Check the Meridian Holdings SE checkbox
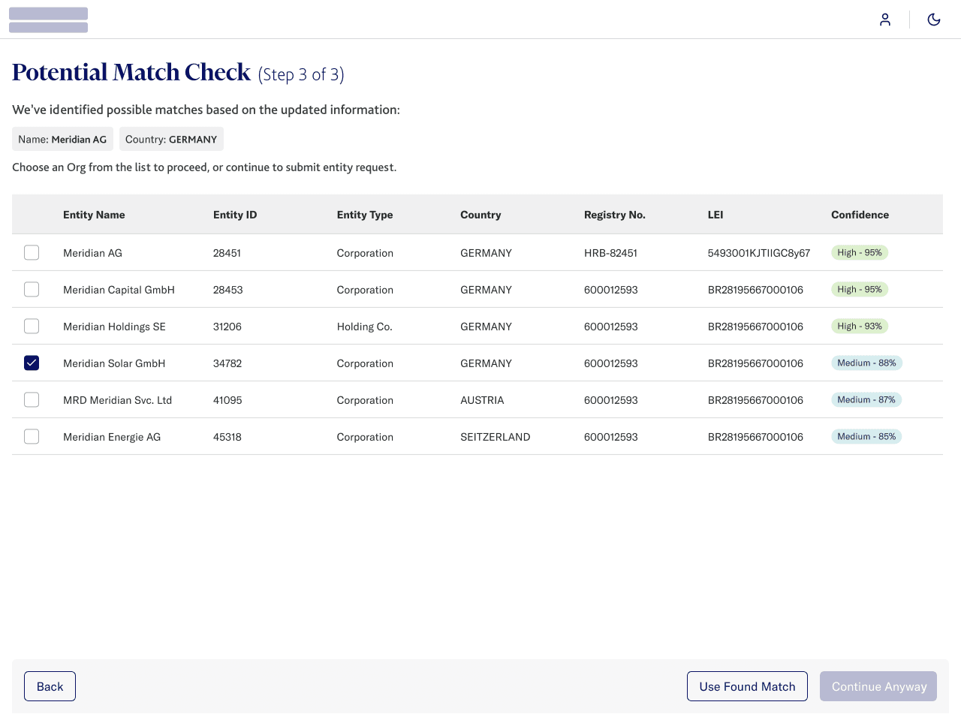The image size is (961, 723). coord(32,326)
